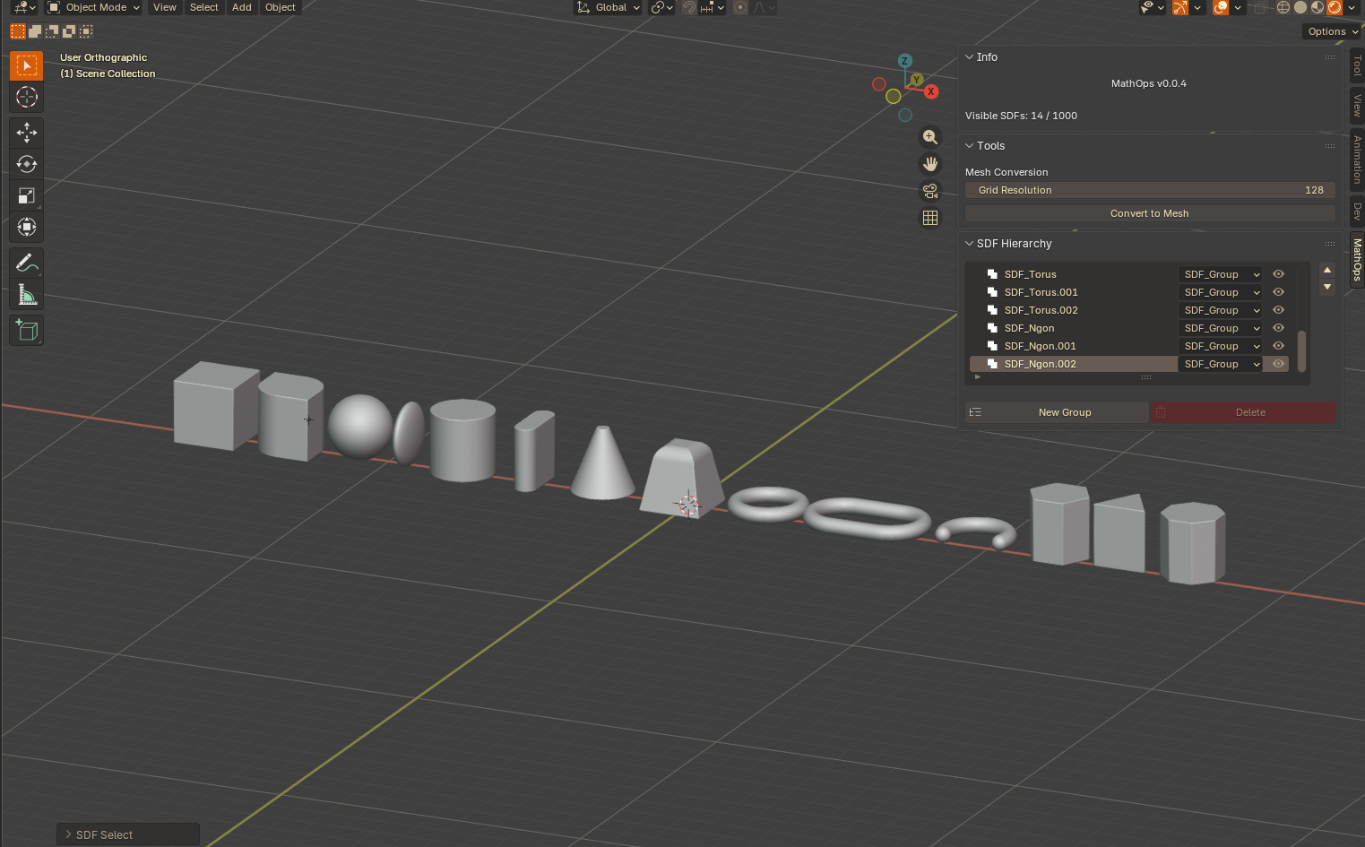
Task: Switch to the Animation sidebar tab
Action: [x=1357, y=160]
